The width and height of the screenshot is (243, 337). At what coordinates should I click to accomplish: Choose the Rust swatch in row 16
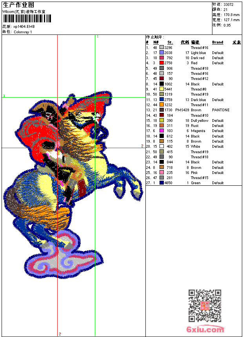pos(161,125)
